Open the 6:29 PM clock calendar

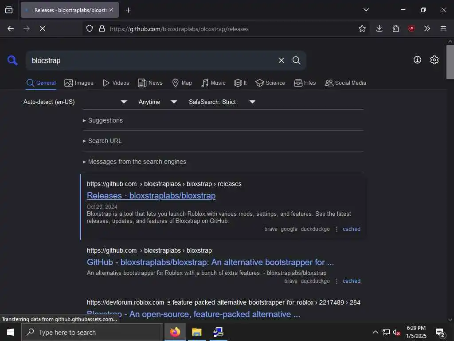416,332
